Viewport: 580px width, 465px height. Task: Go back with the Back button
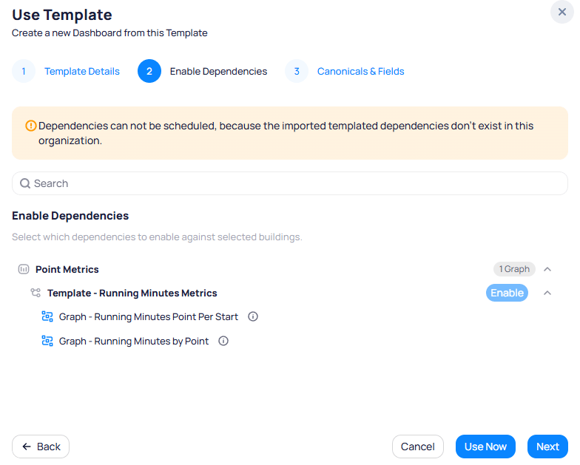[x=41, y=447]
